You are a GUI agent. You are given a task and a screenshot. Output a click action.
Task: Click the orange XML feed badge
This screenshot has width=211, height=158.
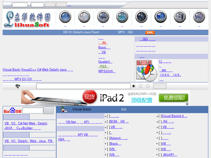pos(150,32)
